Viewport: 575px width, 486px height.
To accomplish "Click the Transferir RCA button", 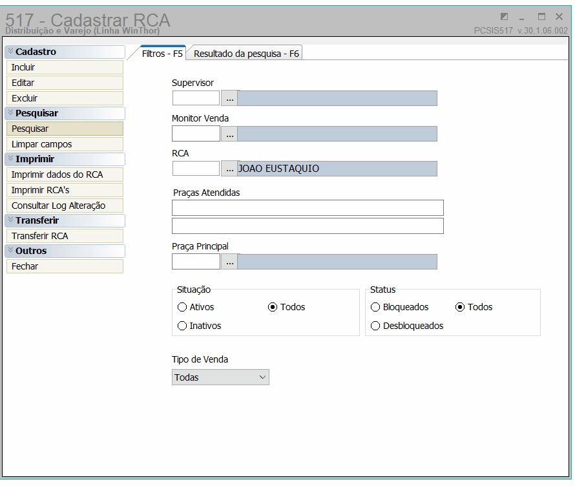I will tap(65, 236).
